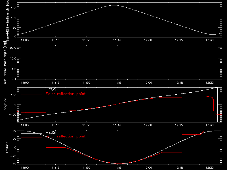Image resolution: width=227 pixels, height=170 pixels.
Task: Click the 'Sun-HESSI-Moon angle [deg]' axis title
Action: [x=5, y=63]
